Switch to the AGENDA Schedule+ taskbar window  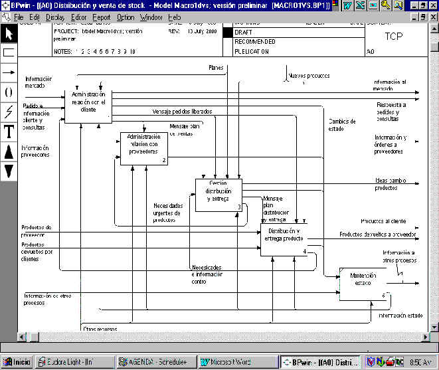(x=155, y=362)
